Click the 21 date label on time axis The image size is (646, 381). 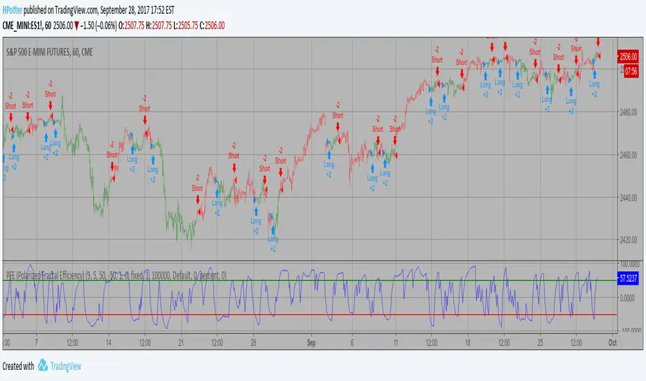(181, 343)
